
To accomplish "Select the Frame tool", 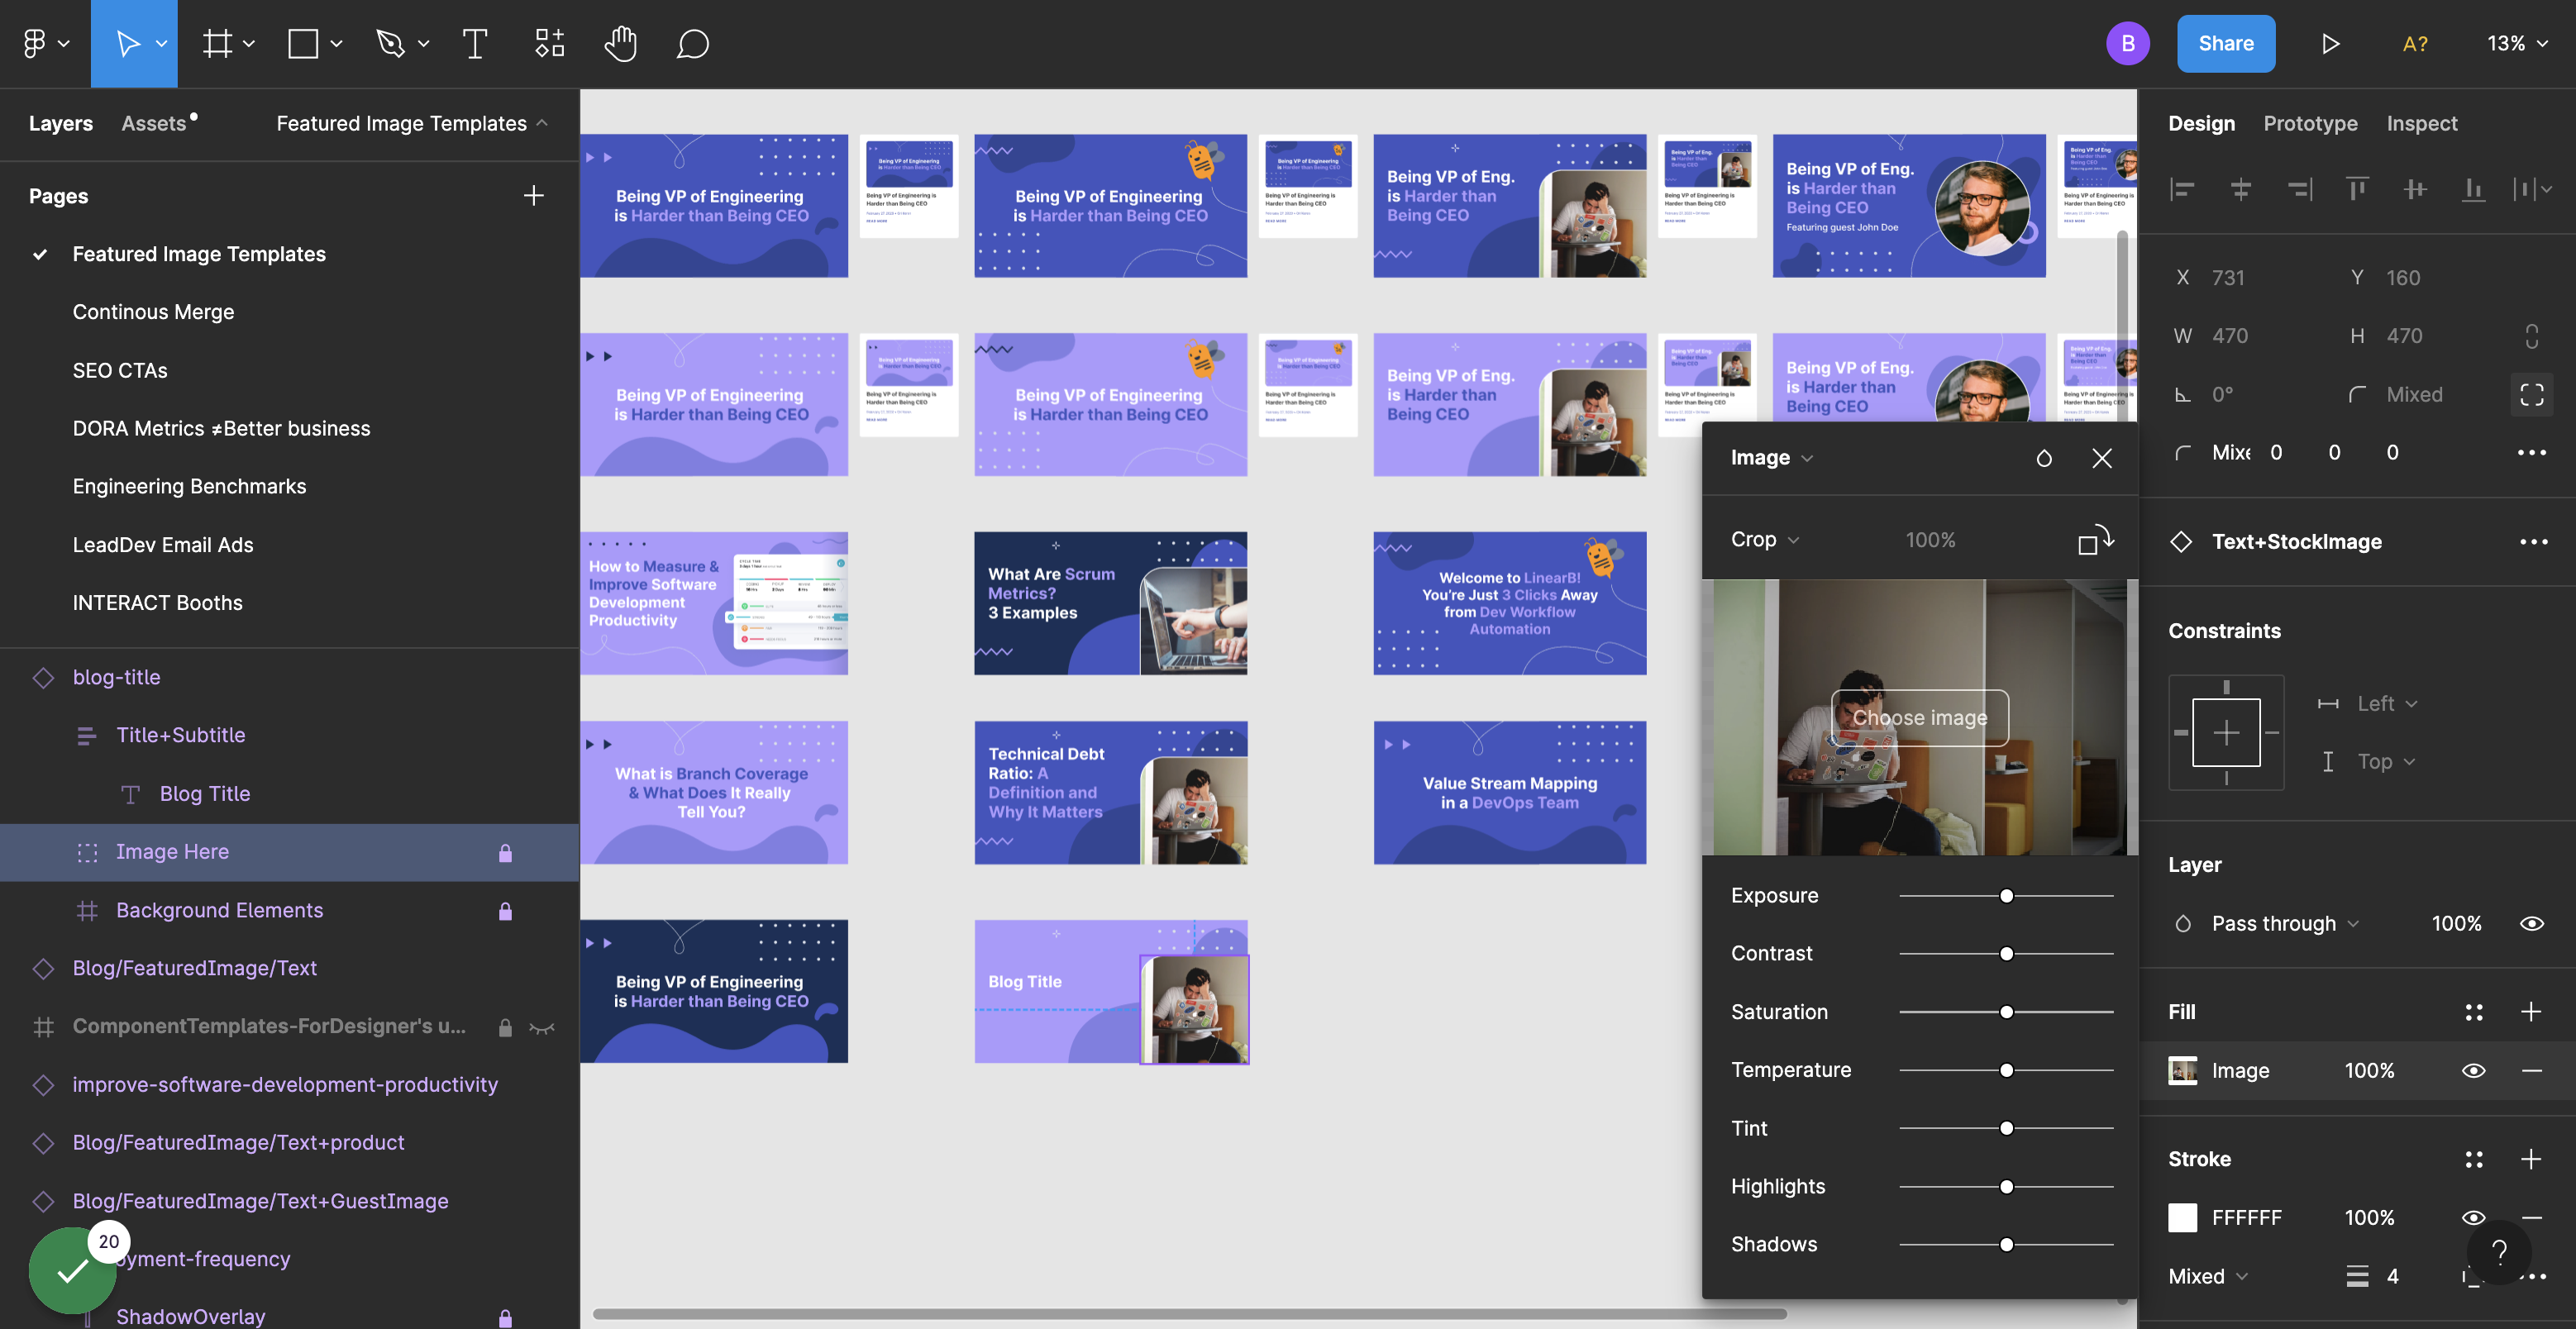I will coord(217,44).
